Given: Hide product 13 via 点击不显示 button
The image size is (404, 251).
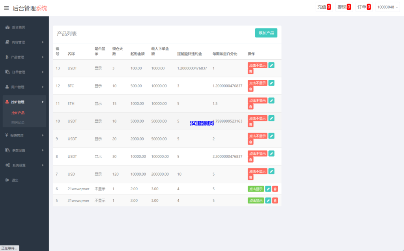Looking at the screenshot, I should click(257, 66).
